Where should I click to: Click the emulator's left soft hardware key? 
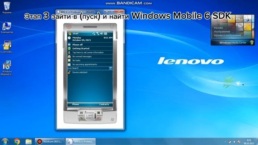pyautogui.click(x=81, y=113)
